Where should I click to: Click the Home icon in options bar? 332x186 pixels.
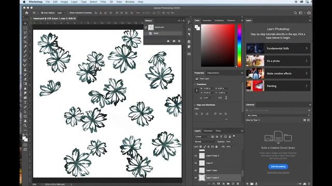[x=26, y=13]
